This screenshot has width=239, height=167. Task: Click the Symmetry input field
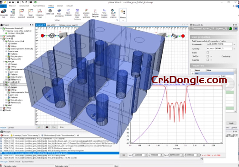pyautogui.click(x=219, y=48)
